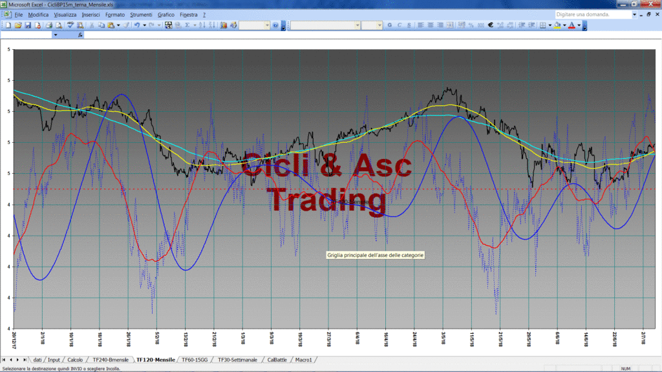Toggle Bold (G) formatting
The image size is (662, 372).
pyautogui.click(x=390, y=25)
